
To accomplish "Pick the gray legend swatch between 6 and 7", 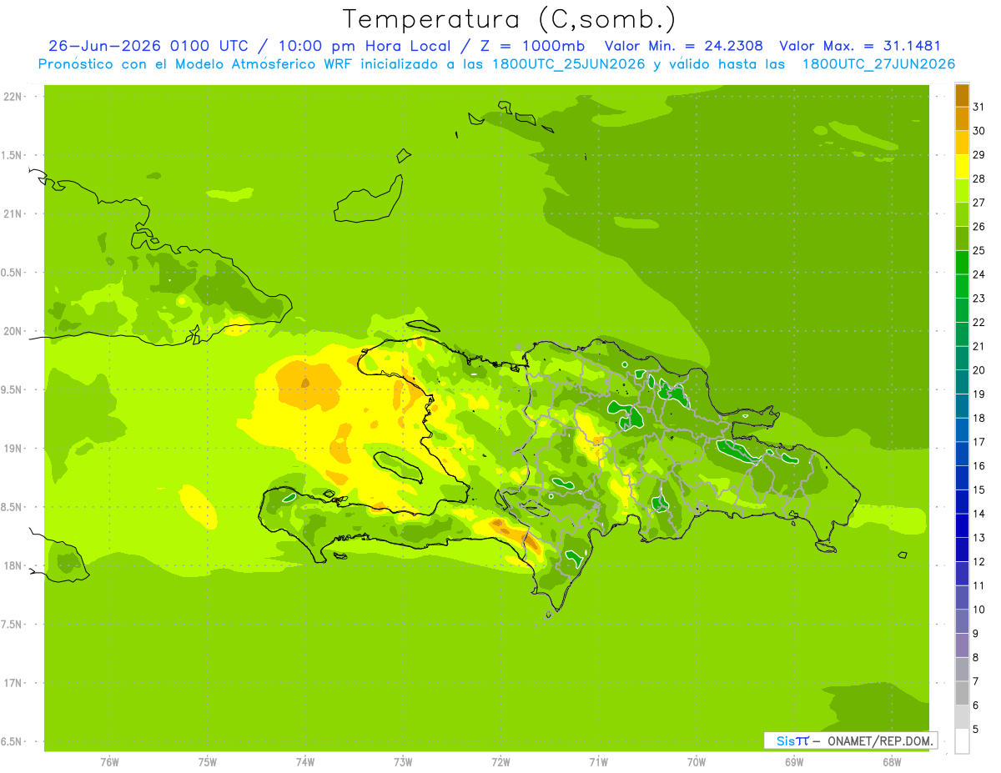I will [x=962, y=693].
